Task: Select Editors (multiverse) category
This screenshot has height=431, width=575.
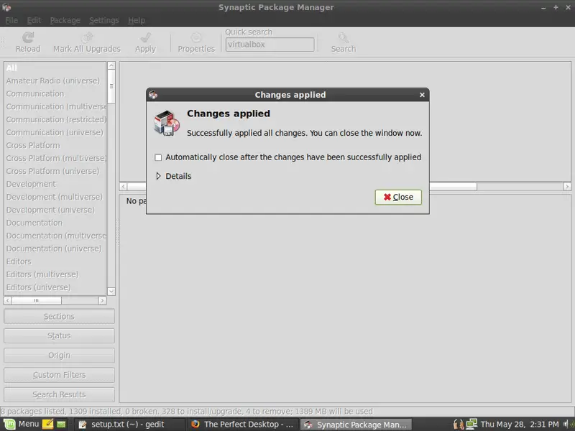Action: [55, 274]
